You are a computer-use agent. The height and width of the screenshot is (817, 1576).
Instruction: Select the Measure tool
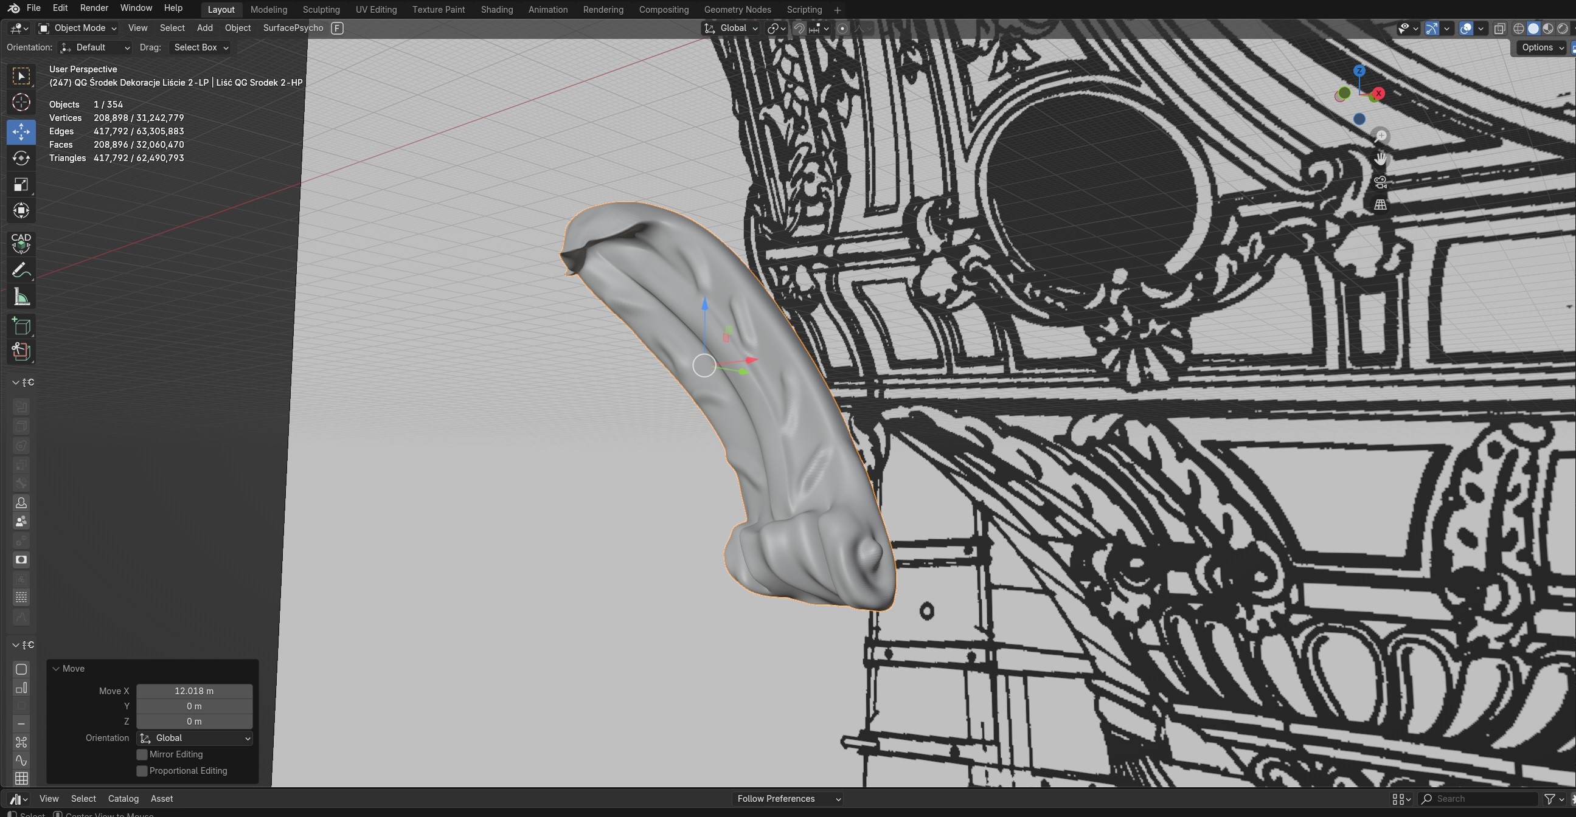coord(21,298)
